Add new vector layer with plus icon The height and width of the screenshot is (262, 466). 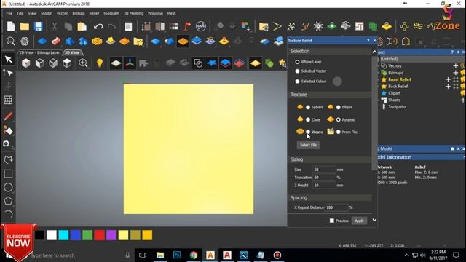click(x=455, y=66)
